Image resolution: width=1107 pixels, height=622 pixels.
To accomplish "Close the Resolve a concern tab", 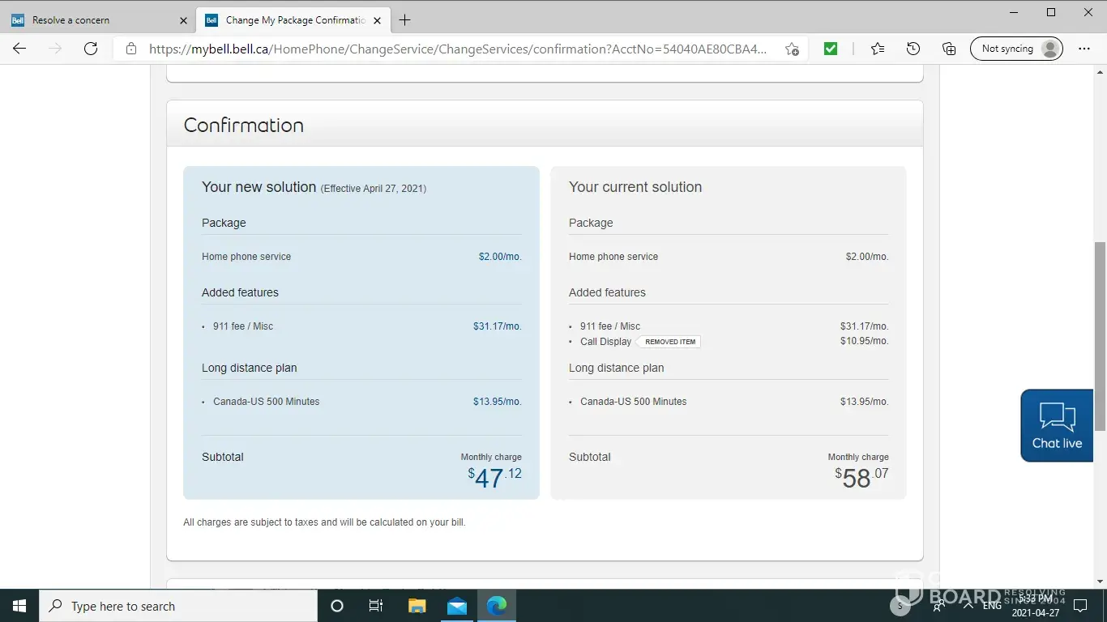I will [x=183, y=20].
